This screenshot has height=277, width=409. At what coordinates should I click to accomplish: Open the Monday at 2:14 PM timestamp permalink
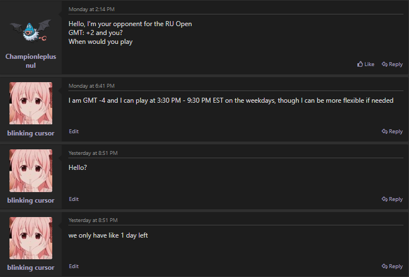(x=91, y=9)
